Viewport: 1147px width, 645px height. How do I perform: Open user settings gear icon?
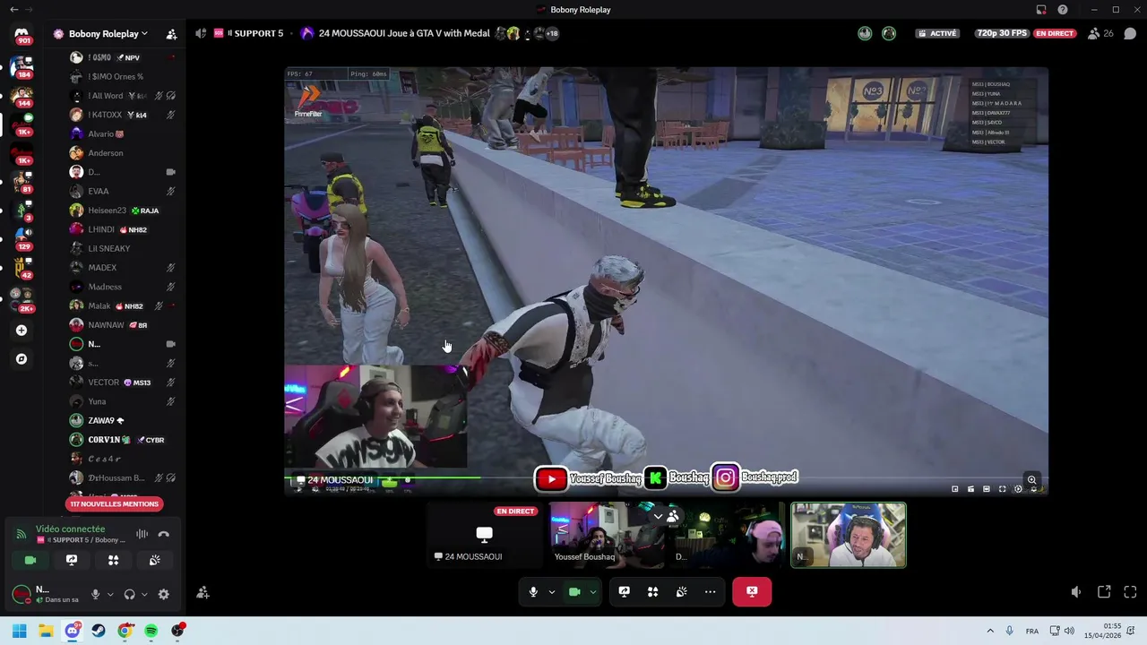tap(163, 594)
